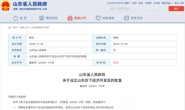Click the 注册 register link
This screenshot has width=185, height=110.
[182, 3]
